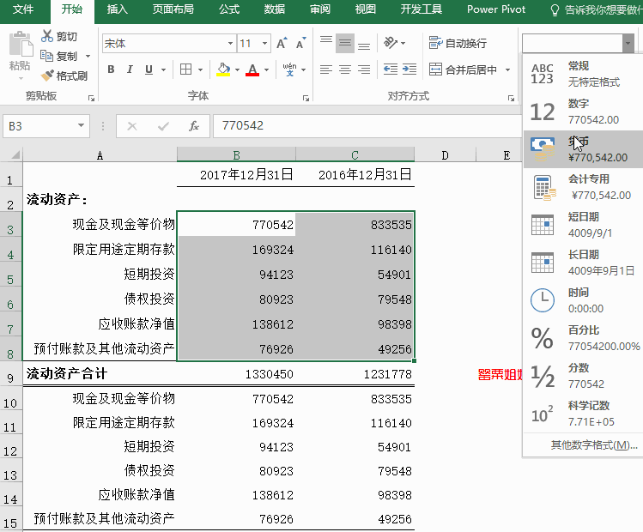This screenshot has width=643, height=532.
Task: Switch to the 公式 tab
Action: [229, 9]
